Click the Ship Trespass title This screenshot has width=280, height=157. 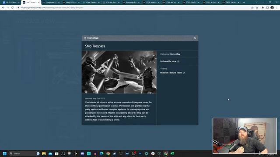click(95, 46)
